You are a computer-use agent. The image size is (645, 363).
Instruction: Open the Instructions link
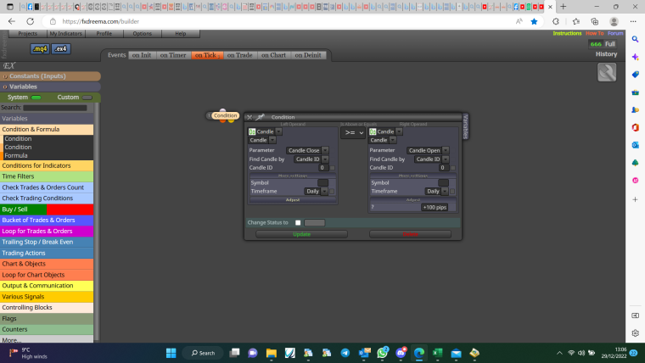coord(567,33)
